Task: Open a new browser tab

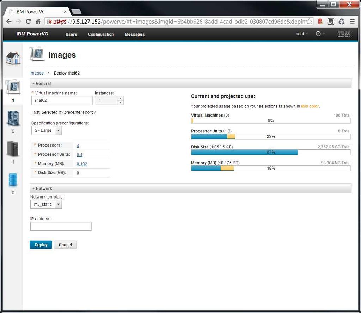Action: click(x=76, y=12)
